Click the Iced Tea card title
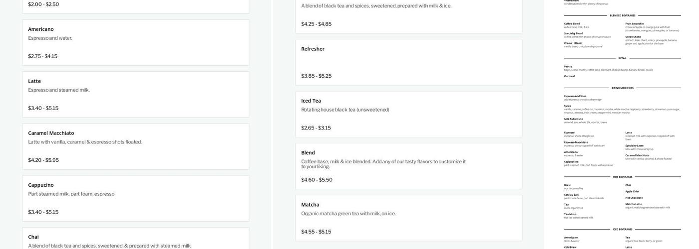The height and width of the screenshot is (249, 699). pyautogui.click(x=311, y=101)
